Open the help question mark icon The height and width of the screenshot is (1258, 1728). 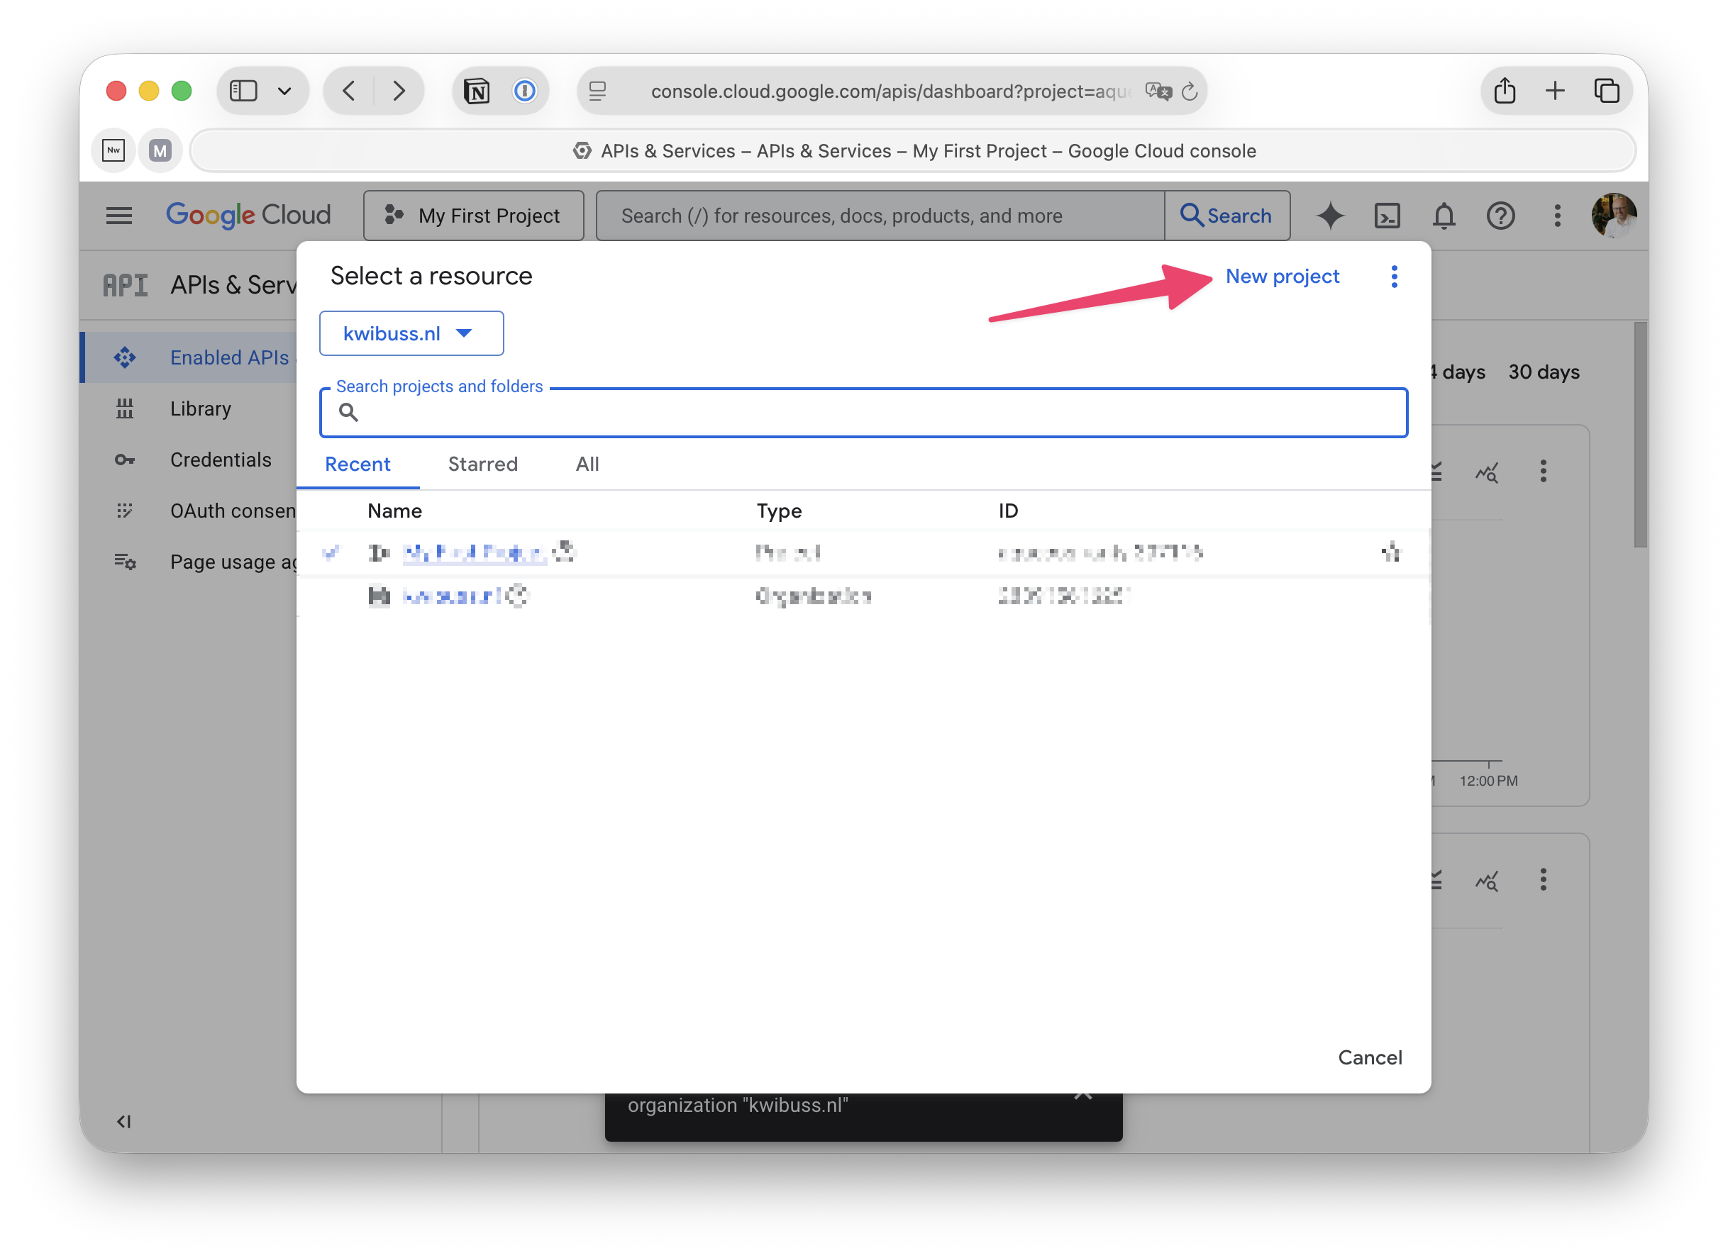pyautogui.click(x=1500, y=216)
